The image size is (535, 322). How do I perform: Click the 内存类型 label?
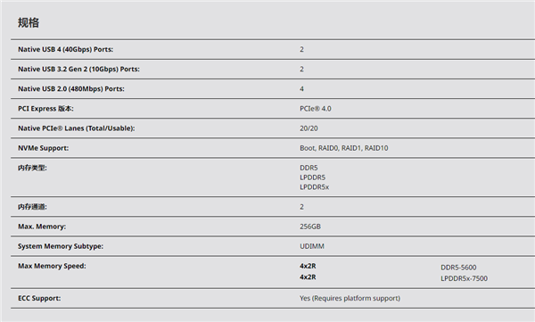pos(32,168)
